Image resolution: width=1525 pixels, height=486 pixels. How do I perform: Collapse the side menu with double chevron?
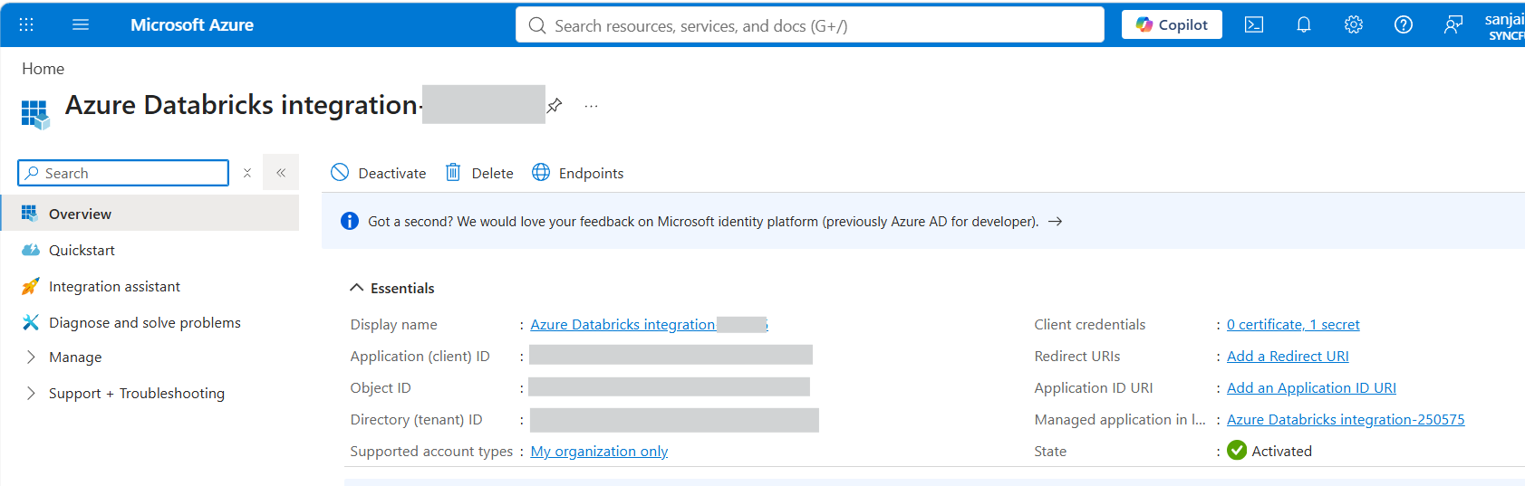click(x=281, y=172)
